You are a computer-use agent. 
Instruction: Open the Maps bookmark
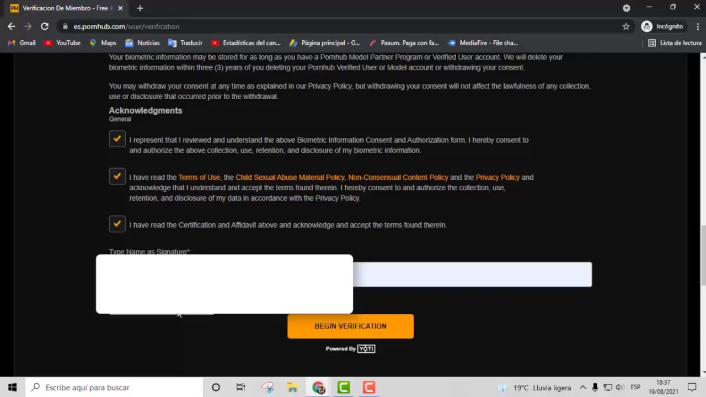[103, 43]
